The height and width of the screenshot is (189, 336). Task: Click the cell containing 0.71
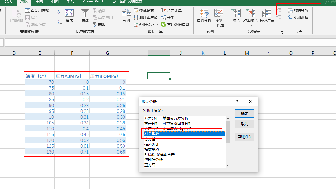pyautogui.click(x=72, y=152)
